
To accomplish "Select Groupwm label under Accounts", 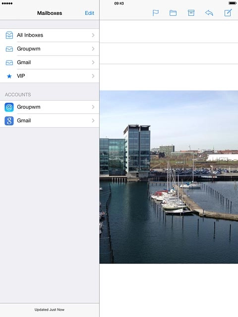I will [x=29, y=107].
